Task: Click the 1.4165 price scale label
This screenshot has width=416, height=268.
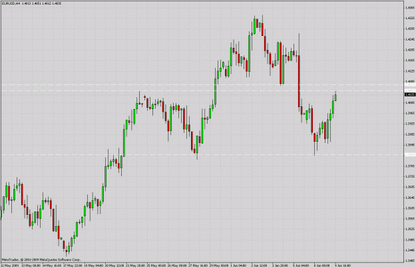Action: tap(410, 61)
